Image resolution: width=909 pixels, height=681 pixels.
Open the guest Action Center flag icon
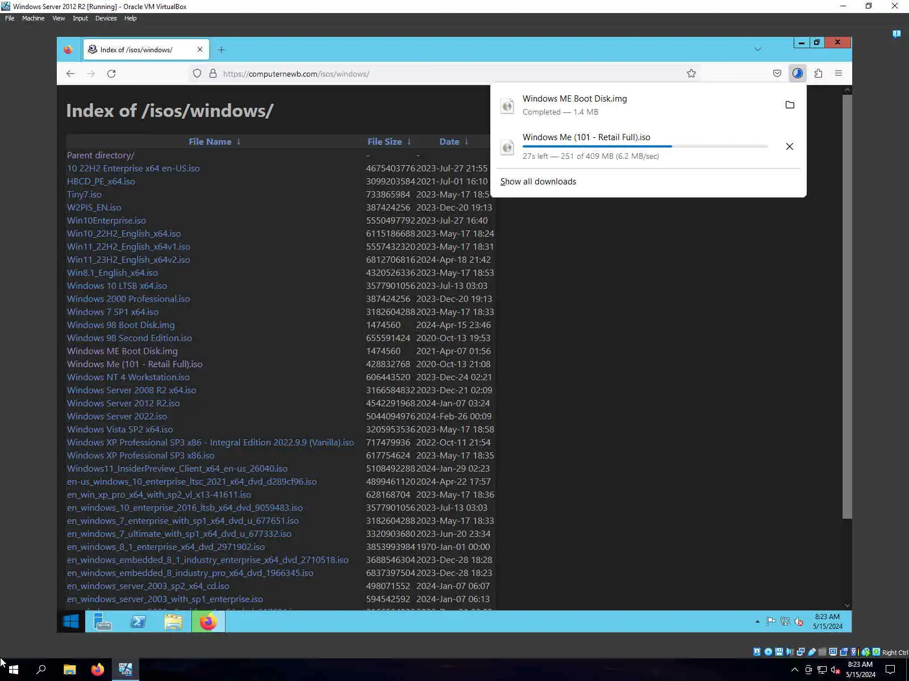coord(771,622)
